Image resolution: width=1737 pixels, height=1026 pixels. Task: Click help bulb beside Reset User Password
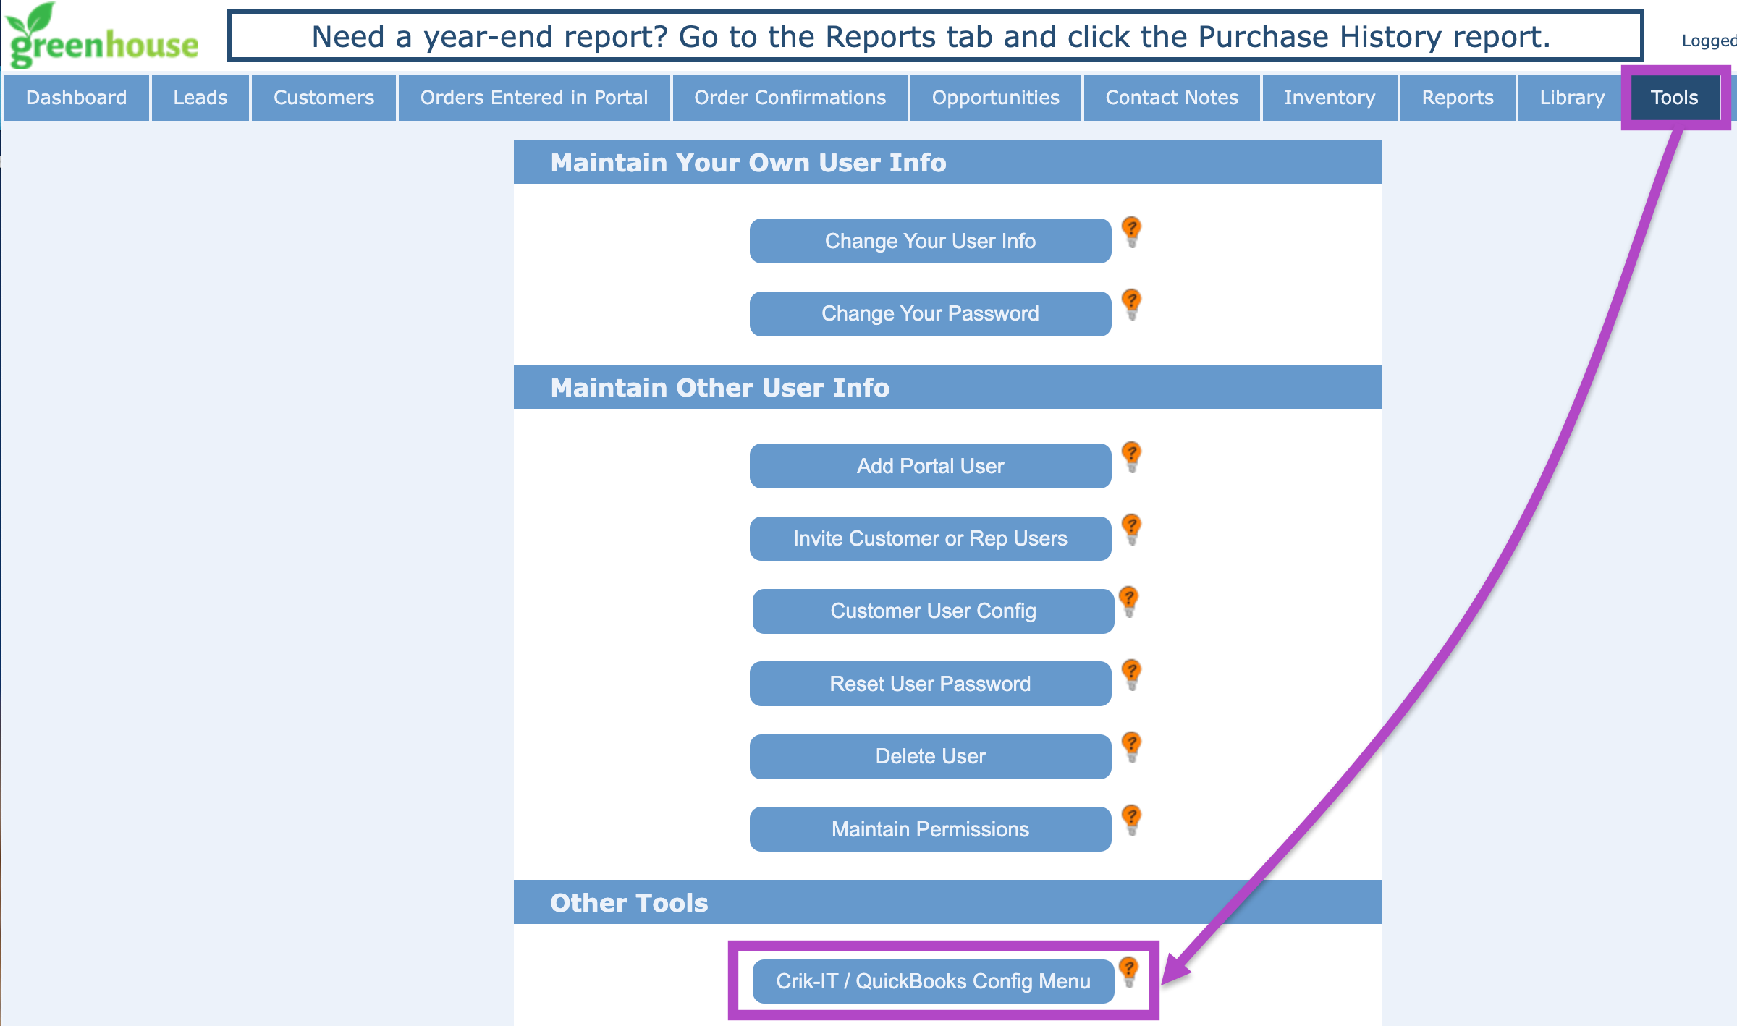tap(1131, 675)
